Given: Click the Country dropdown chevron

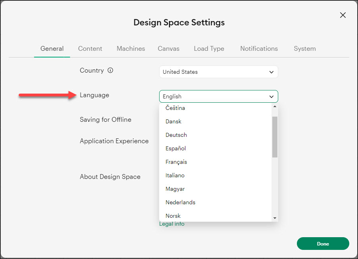Looking at the screenshot, I should tap(271, 72).
